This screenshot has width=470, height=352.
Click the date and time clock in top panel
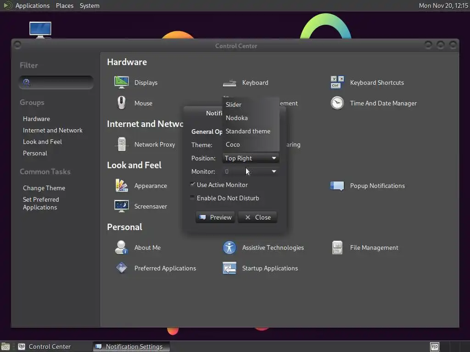tap(443, 5)
